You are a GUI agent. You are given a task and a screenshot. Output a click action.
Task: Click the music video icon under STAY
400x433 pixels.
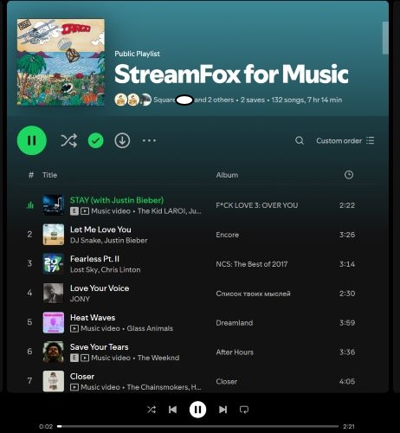click(x=85, y=211)
